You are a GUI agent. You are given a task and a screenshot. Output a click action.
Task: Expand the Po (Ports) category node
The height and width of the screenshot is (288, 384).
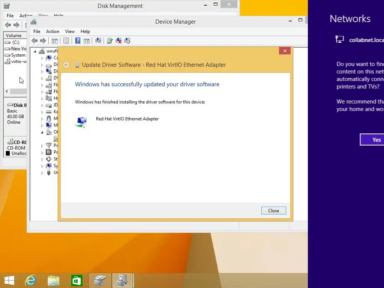pos(42,146)
